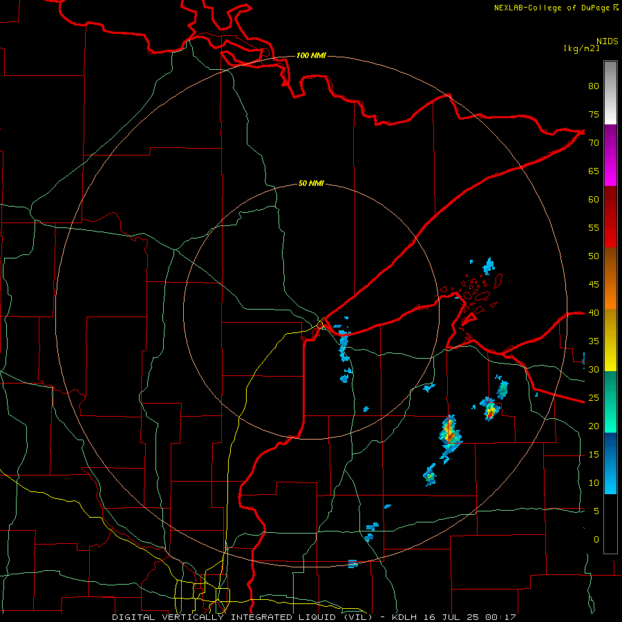Click the 25 value on the color scale
622x622 pixels.
coord(594,398)
